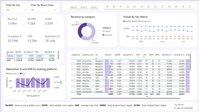Click the first realisation bar in the booking_platform chart
The height and width of the screenshot is (112, 199).
click(x=18, y=83)
